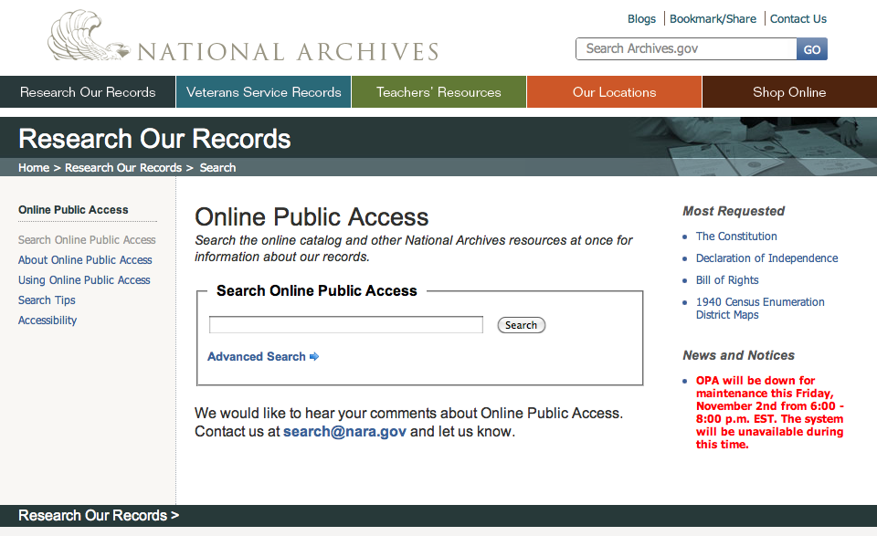Open About Online Public Access in sidebar
Screen dimensions: 877x536
85,260
